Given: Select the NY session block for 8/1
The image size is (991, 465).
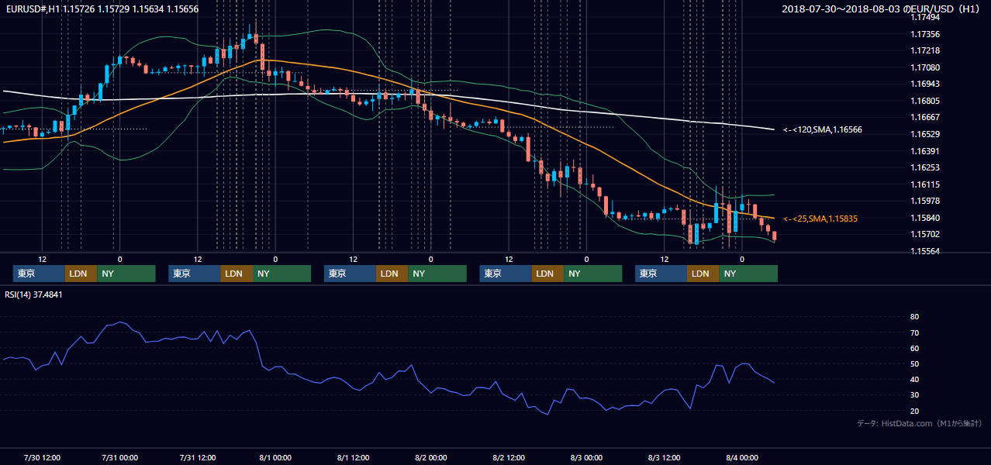Looking at the screenshot, I should click(437, 274).
